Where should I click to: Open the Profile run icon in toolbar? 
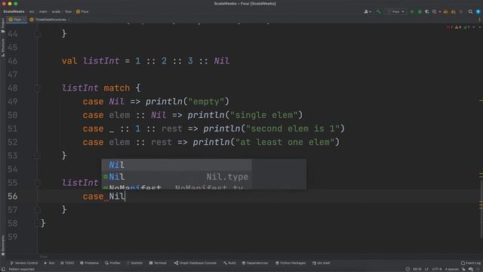point(435,12)
